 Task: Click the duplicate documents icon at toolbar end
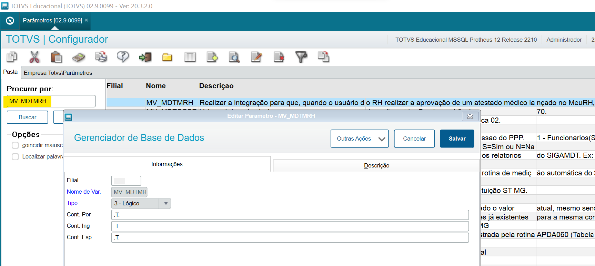tap(323, 57)
